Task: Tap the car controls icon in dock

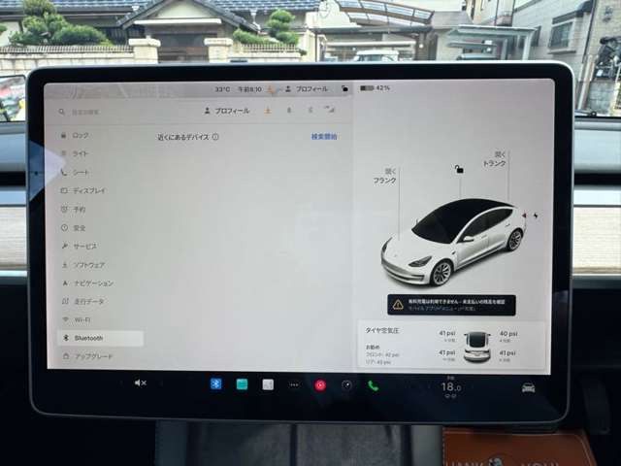Action: click(x=528, y=387)
